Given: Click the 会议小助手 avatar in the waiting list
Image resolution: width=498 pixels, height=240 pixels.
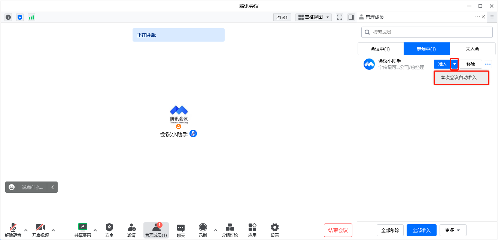Looking at the screenshot, I should tap(369, 64).
